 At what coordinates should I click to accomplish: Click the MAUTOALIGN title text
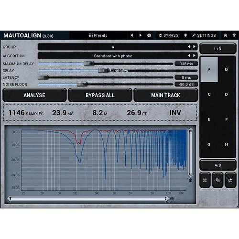click(22, 35)
